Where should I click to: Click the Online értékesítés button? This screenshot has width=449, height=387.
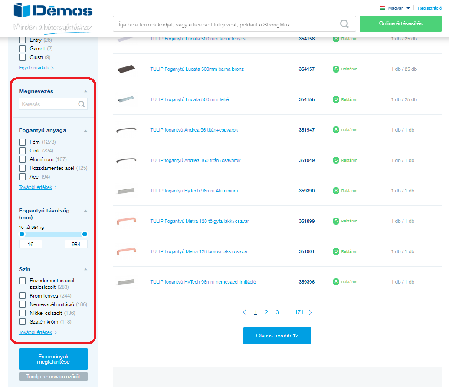[400, 23]
